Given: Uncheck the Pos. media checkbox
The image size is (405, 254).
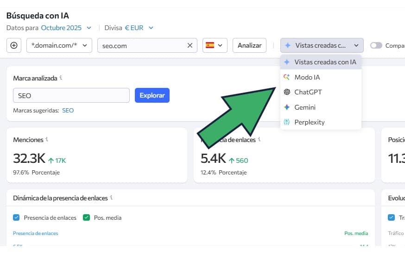Looking at the screenshot, I should [x=86, y=217].
